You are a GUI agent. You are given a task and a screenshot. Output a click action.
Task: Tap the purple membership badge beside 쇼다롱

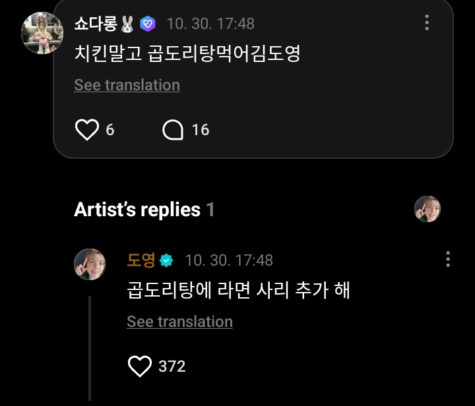click(x=148, y=24)
